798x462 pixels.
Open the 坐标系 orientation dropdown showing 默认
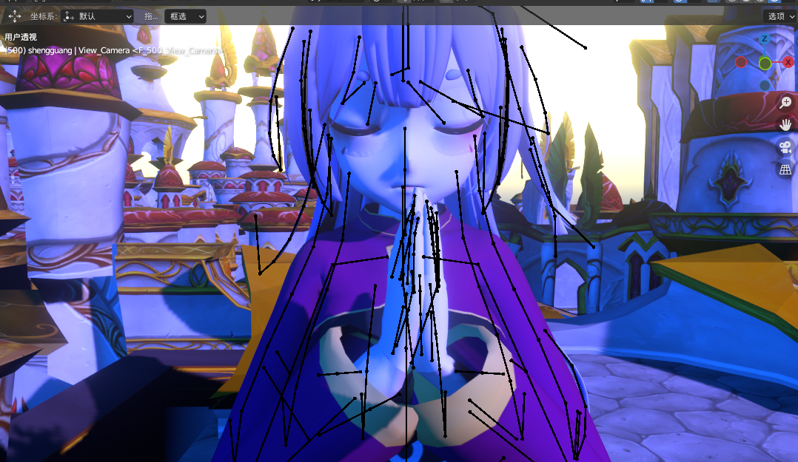(x=97, y=16)
